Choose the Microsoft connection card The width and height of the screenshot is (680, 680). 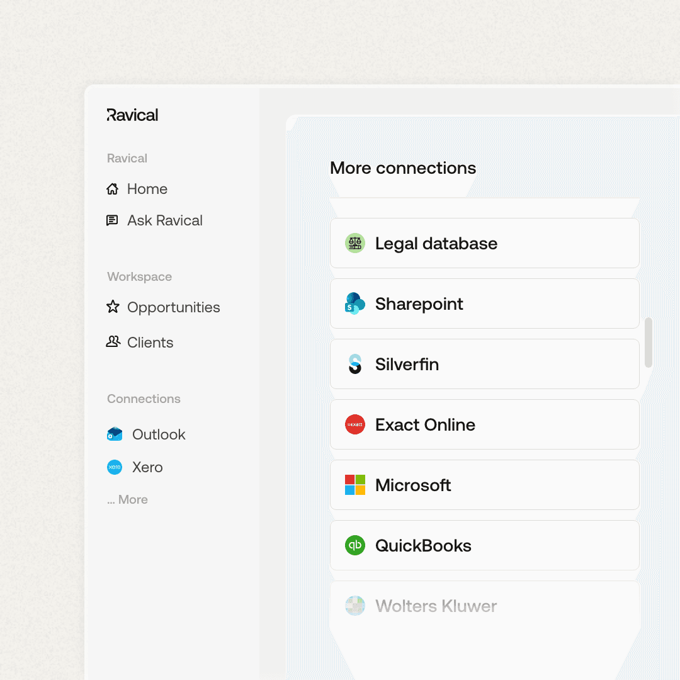[484, 485]
